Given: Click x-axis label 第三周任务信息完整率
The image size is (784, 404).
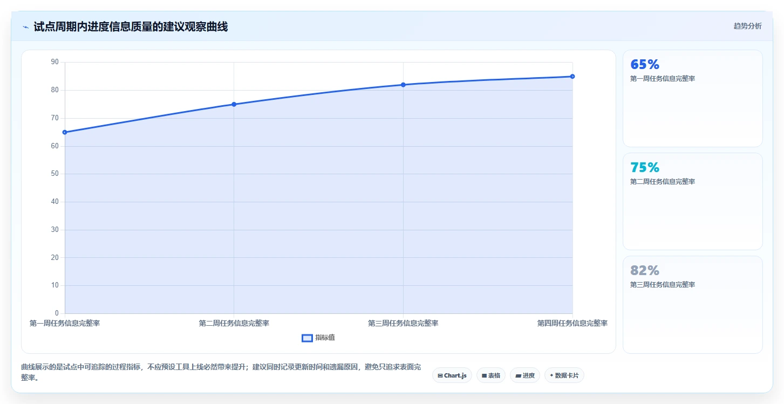Looking at the screenshot, I should coord(403,323).
